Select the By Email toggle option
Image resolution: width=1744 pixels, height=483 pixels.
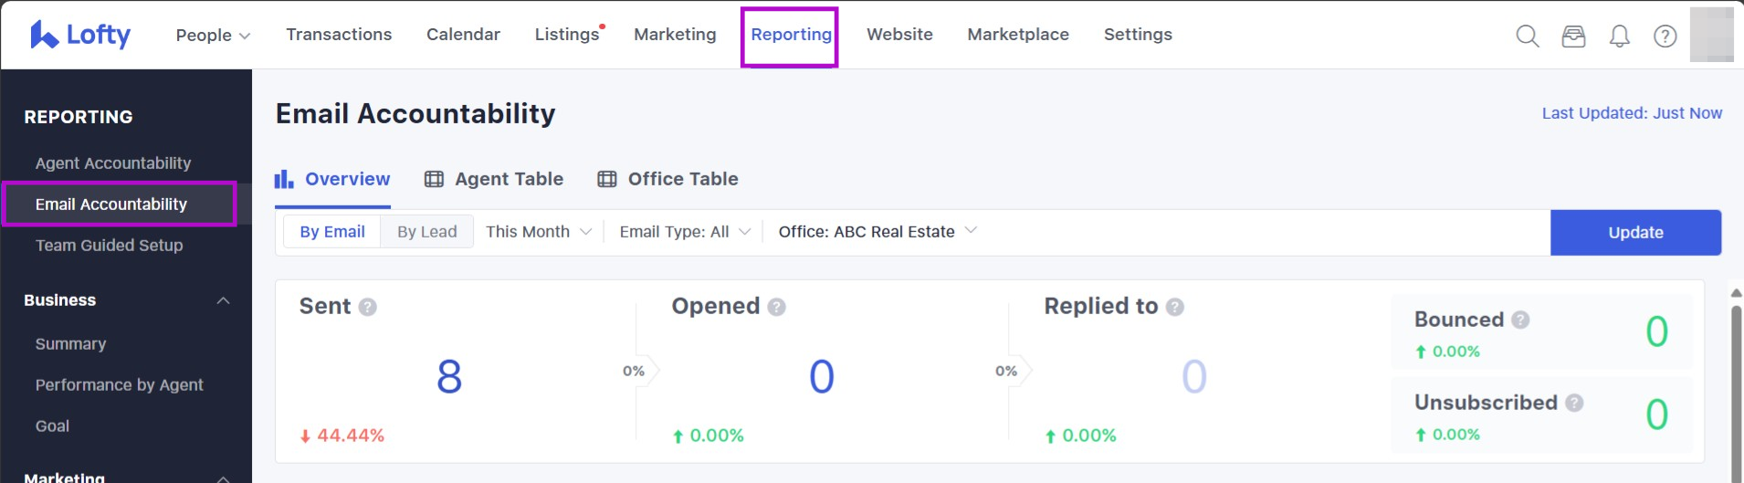point(332,232)
